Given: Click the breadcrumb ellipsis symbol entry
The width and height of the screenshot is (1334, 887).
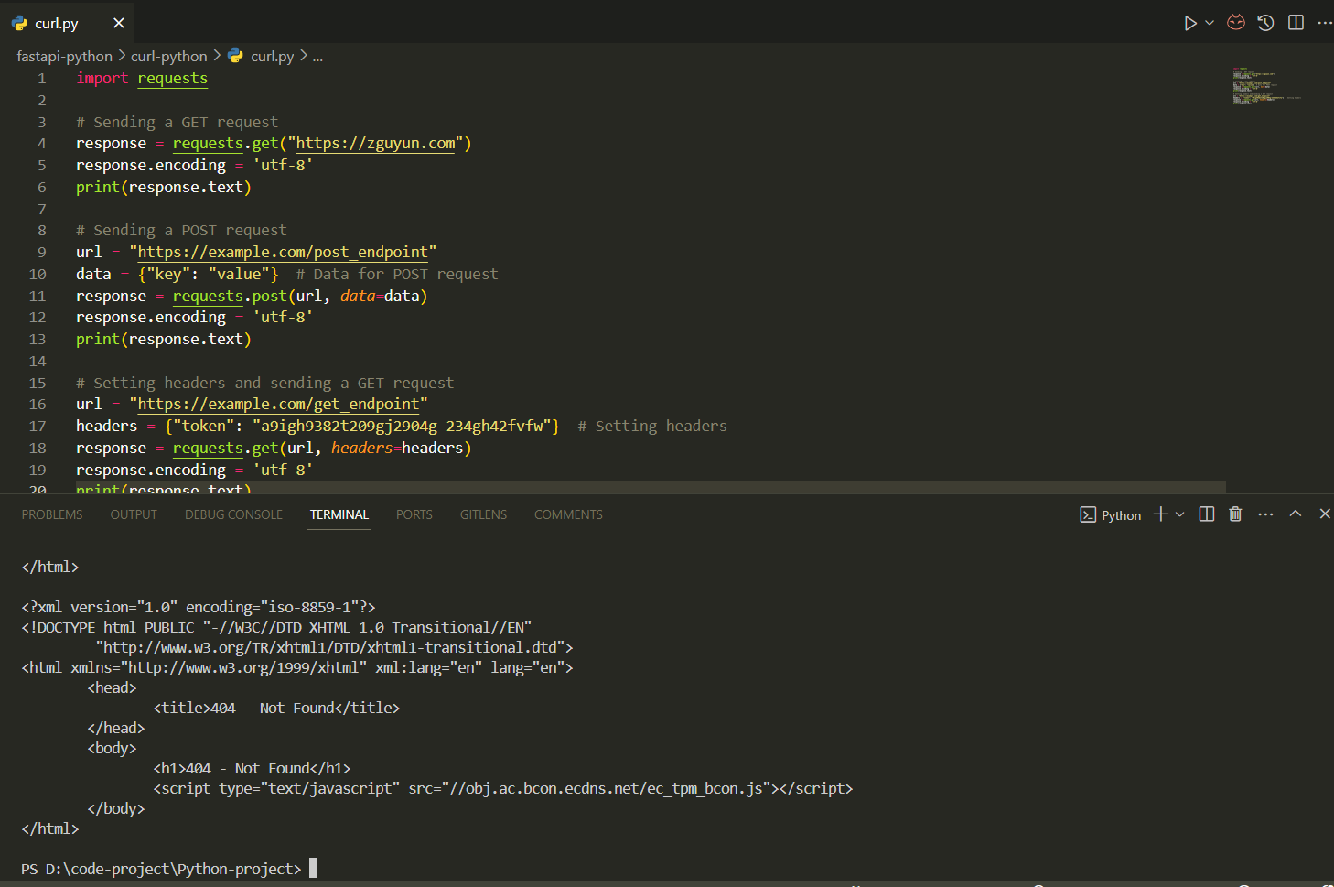Looking at the screenshot, I should tap(317, 57).
